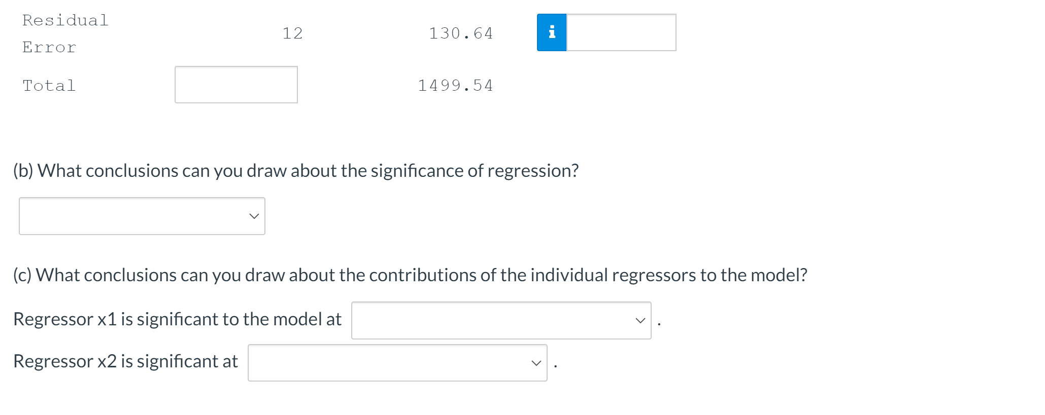Viewport: 1045px width, 415px height.
Task: Open the Regressor x1 significance dropdown
Action: [501, 320]
